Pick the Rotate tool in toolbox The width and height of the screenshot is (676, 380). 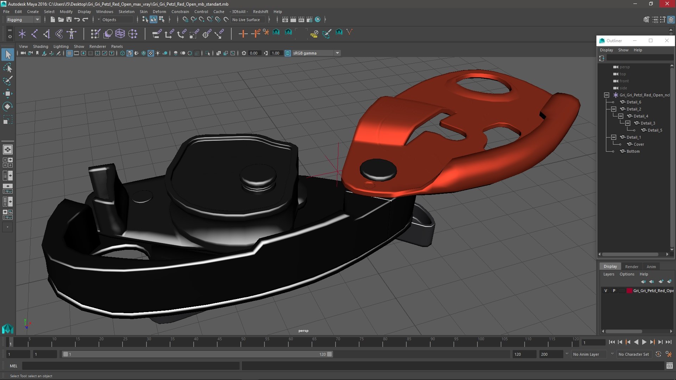click(8, 107)
